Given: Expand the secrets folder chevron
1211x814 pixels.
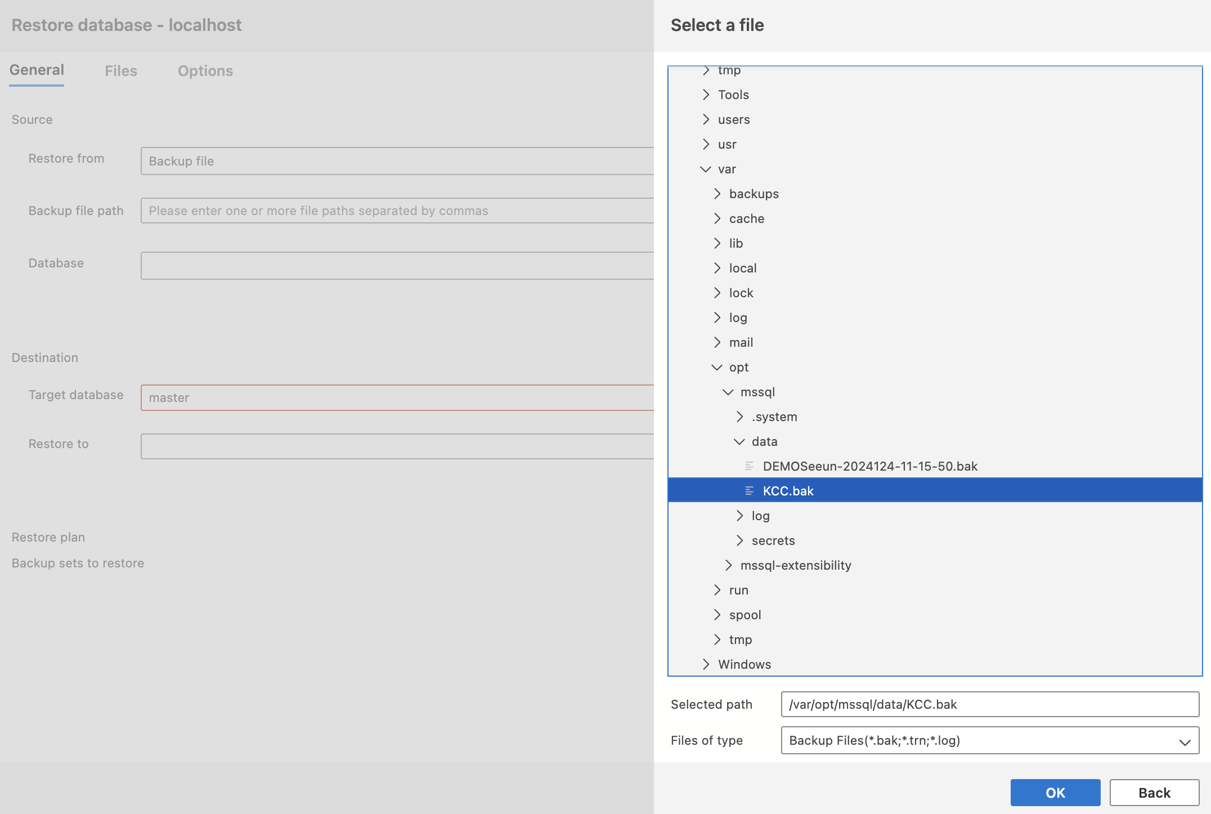Looking at the screenshot, I should click(739, 540).
